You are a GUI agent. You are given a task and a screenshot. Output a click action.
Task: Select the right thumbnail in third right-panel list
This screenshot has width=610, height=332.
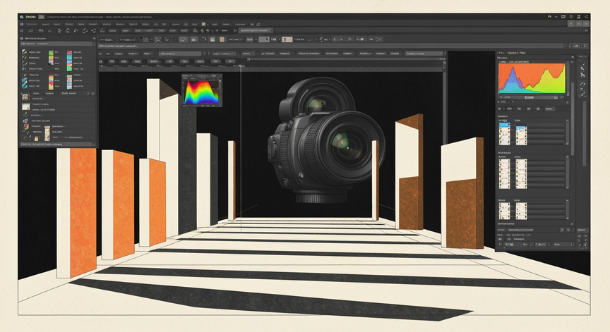[521, 211]
